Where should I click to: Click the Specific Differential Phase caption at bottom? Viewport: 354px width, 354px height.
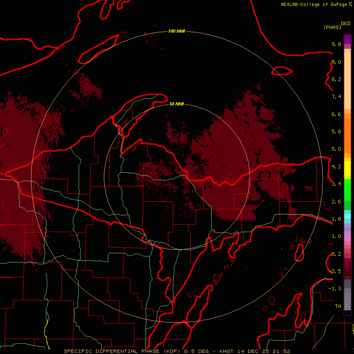(x=177, y=351)
